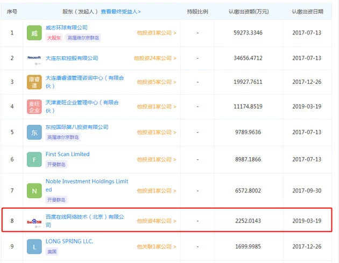The width and height of the screenshot is (339, 263).
Task: Select amount value 9789.9636
Action: [x=248, y=132]
